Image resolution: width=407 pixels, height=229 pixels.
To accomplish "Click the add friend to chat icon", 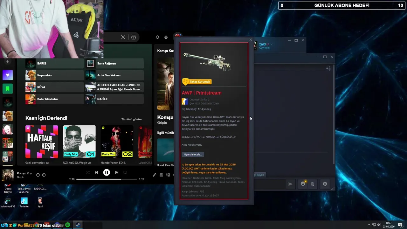I will (x=328, y=68).
